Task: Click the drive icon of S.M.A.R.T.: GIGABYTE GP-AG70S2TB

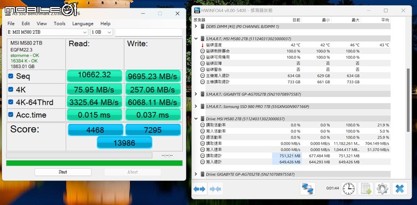Action: coord(203,94)
